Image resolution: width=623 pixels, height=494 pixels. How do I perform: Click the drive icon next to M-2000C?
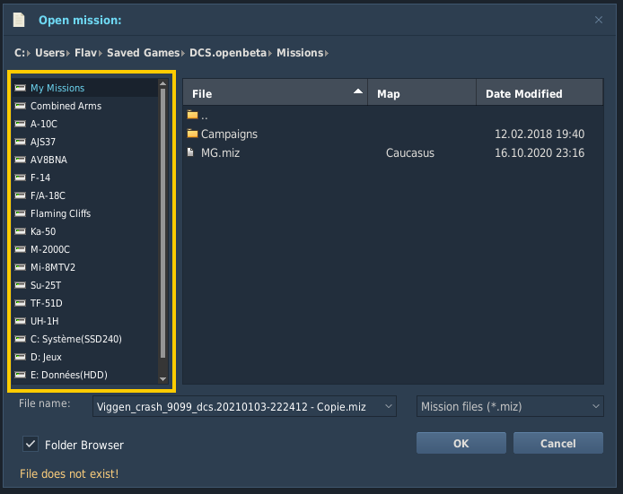coord(21,249)
